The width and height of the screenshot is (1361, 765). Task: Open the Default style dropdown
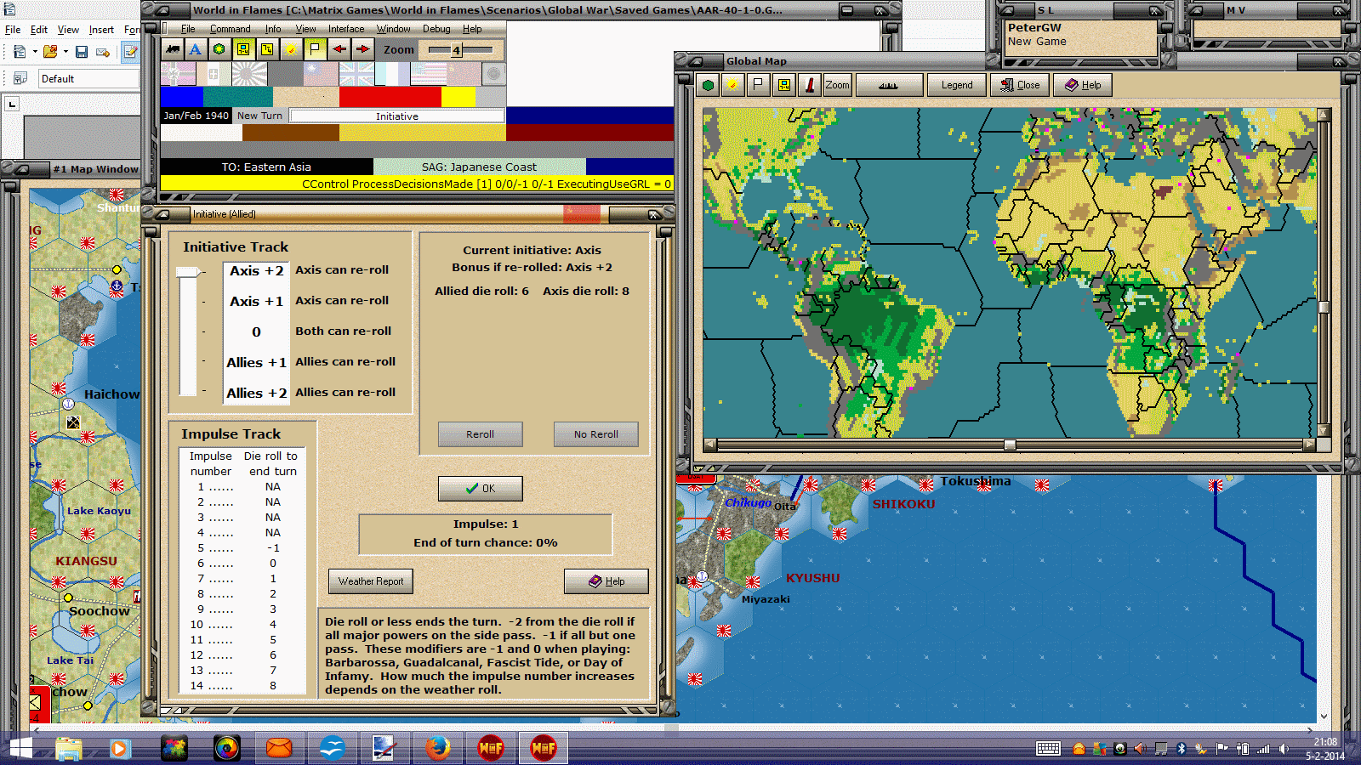pyautogui.click(x=89, y=79)
